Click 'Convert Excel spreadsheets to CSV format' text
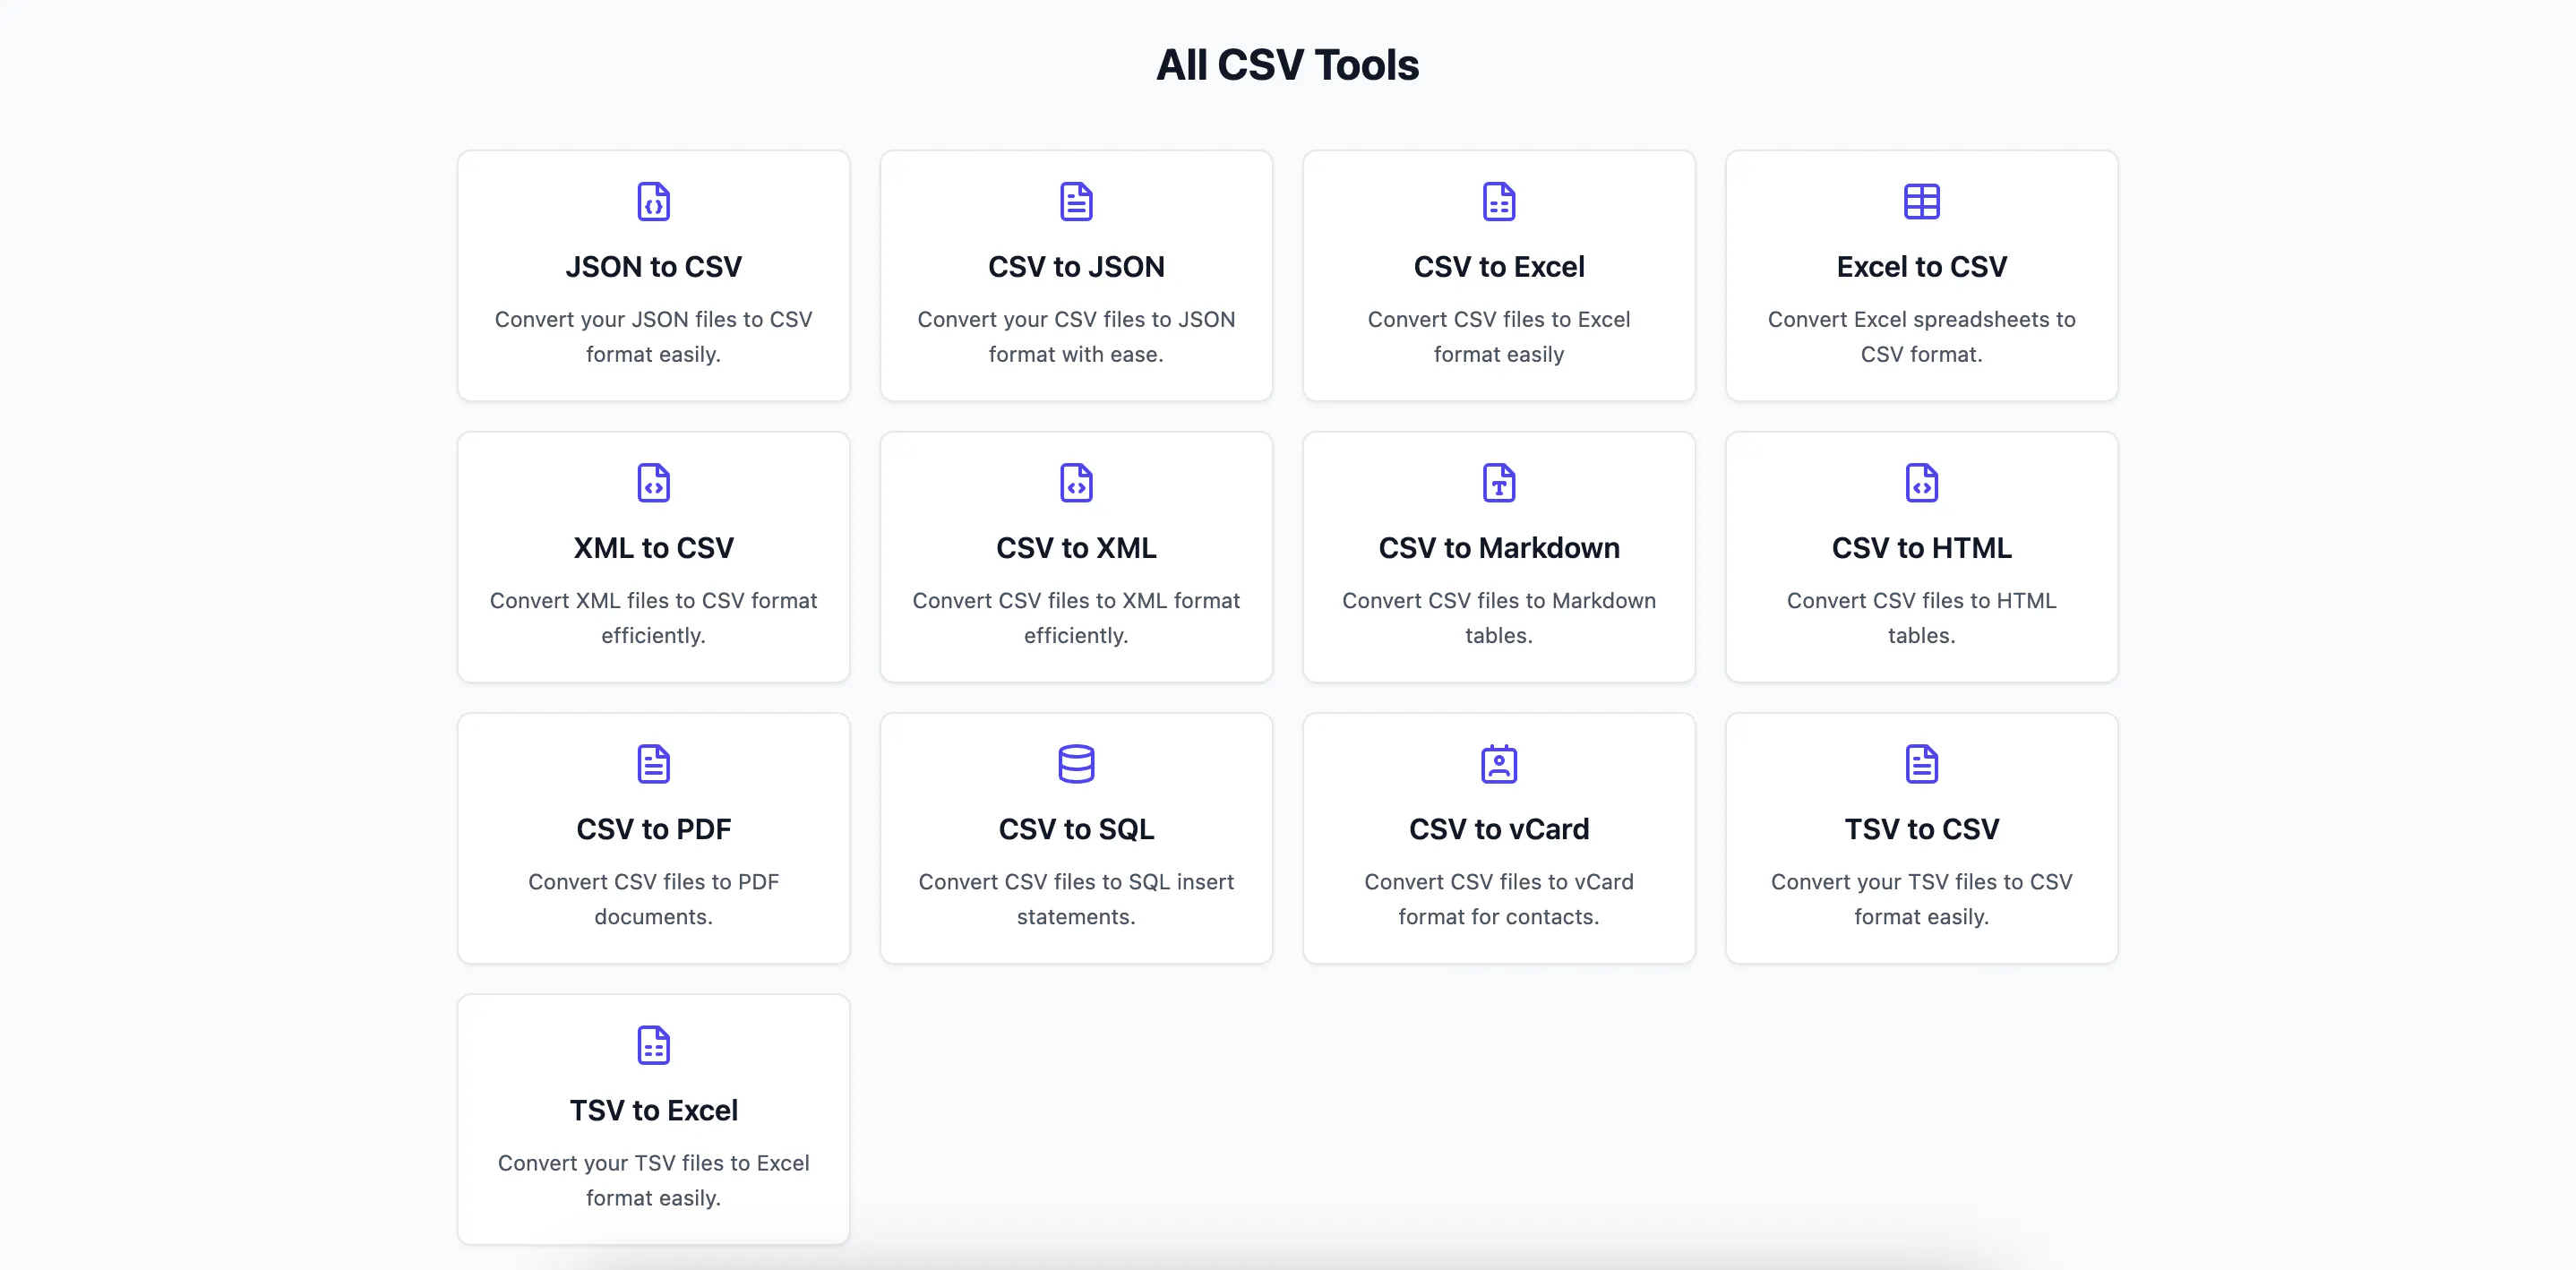The image size is (2576, 1270). pos(1921,337)
